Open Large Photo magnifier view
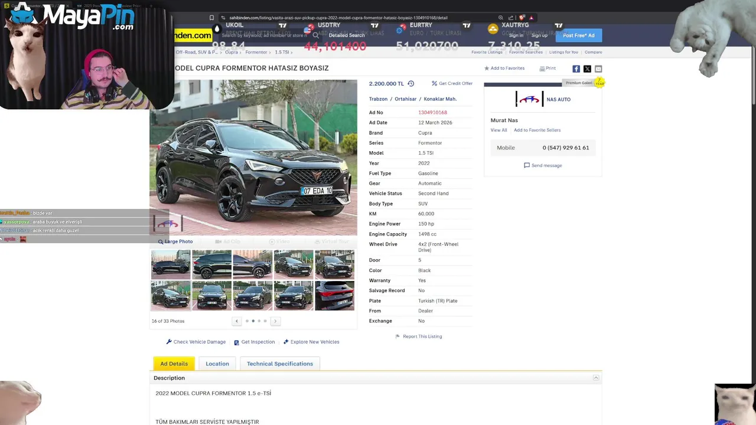This screenshot has width=756, height=425. click(175, 241)
